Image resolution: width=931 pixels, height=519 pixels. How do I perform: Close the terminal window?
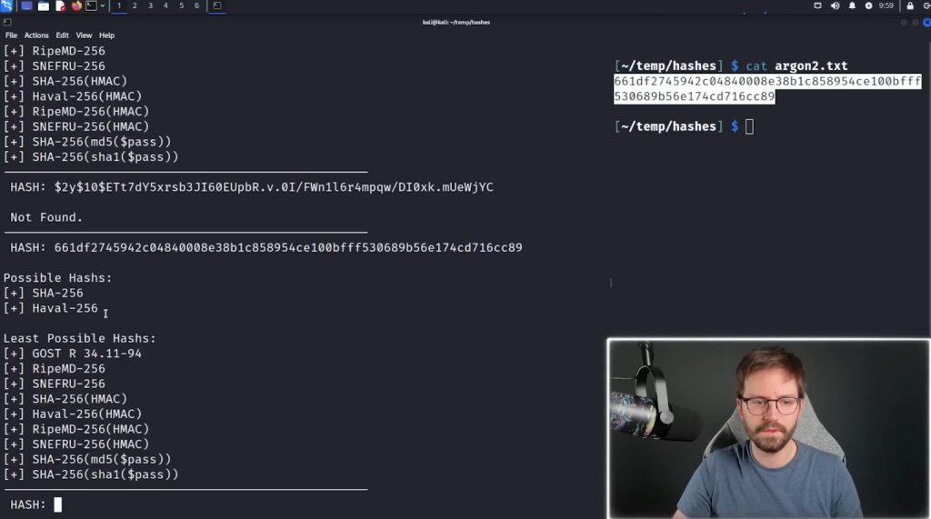(x=926, y=23)
